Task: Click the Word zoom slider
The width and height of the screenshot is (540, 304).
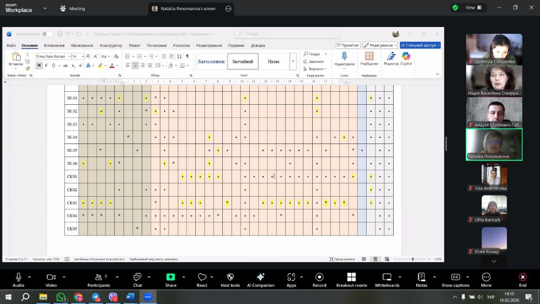Action: point(413,259)
